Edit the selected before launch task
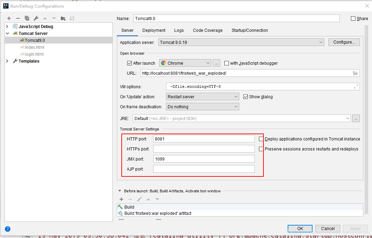This screenshot has width=372, height=238. pyautogui.click(x=139, y=199)
